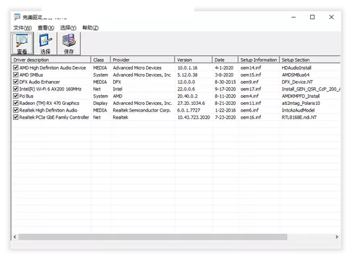Screen dimensions: 353x256
Task: Sort by the Date column header
Action: click(x=225, y=60)
